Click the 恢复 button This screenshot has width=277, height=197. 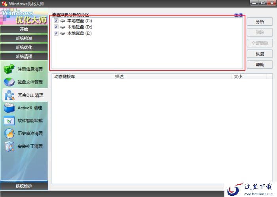(x=260, y=54)
